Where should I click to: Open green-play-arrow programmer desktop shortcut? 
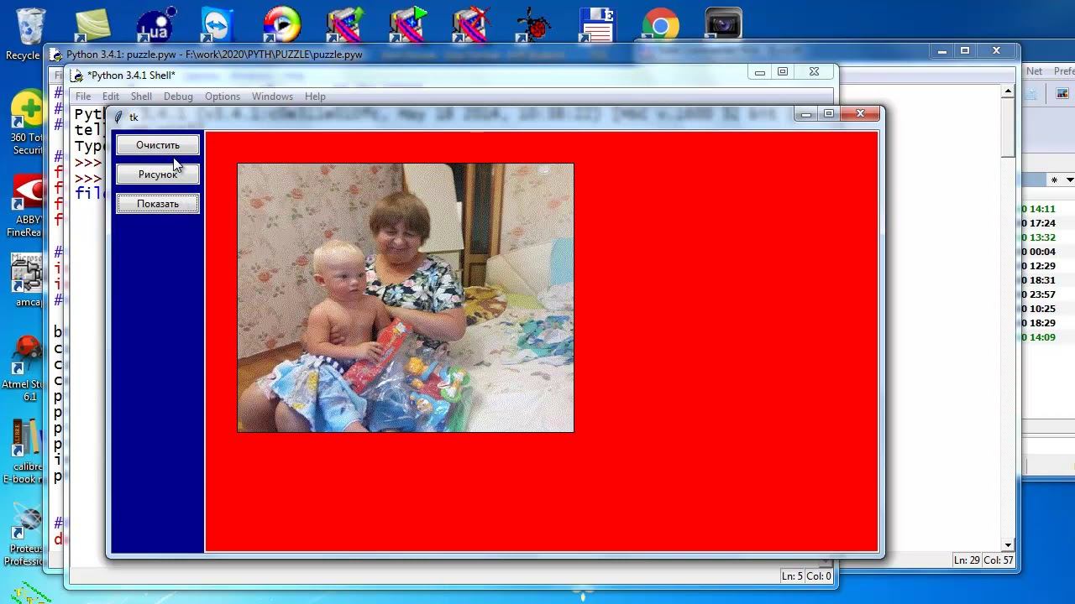tap(408, 25)
